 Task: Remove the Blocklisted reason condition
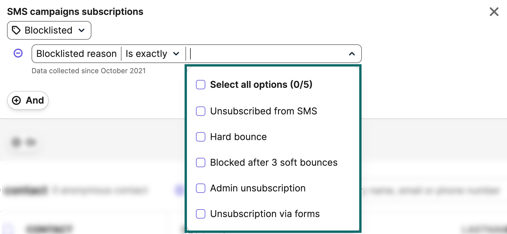click(x=18, y=53)
